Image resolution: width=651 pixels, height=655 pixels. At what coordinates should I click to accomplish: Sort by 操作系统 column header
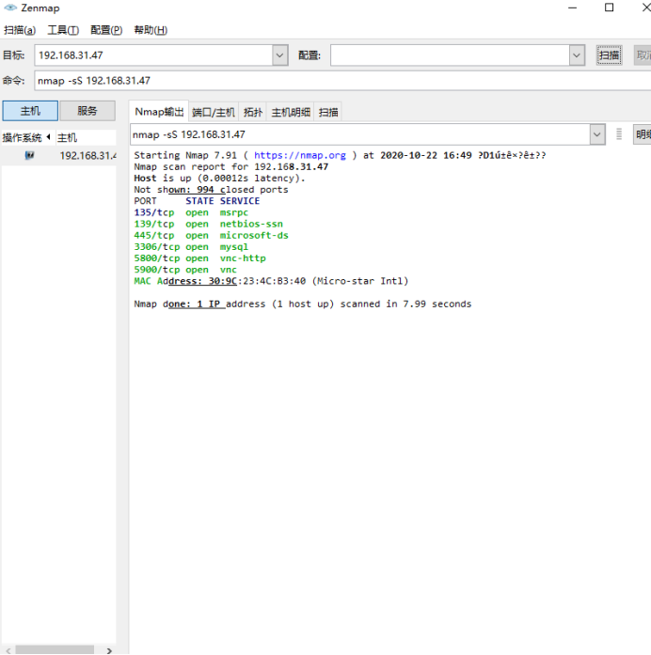click(26, 137)
